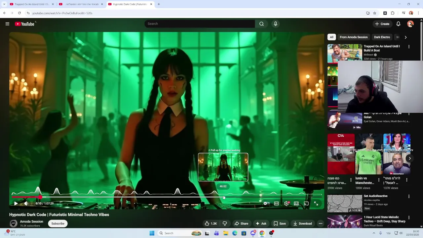Close the Hypnotic Dark Code tab
423x238 pixels.
tap(151, 4)
